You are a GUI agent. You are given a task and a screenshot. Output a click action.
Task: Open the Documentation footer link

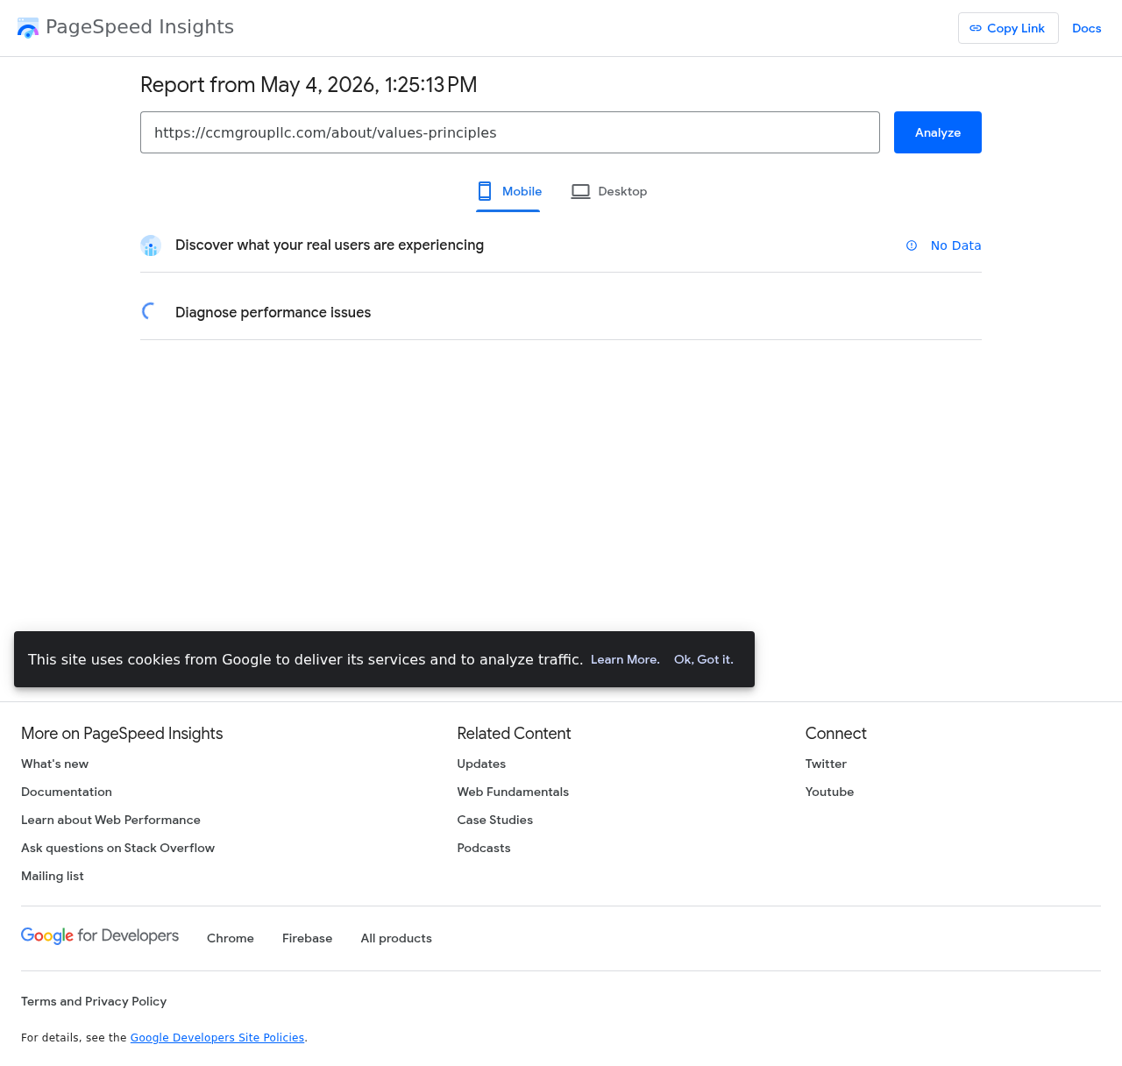pyautogui.click(x=67, y=792)
